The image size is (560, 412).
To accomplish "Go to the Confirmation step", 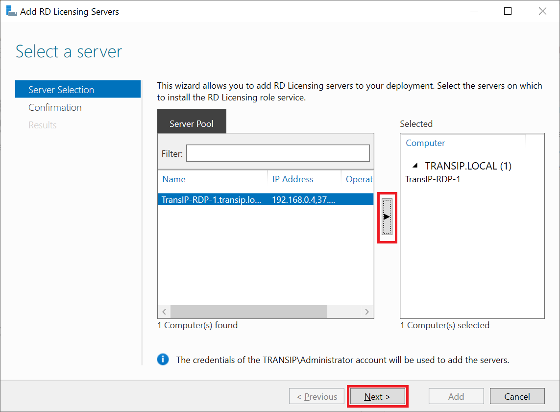I will click(55, 107).
